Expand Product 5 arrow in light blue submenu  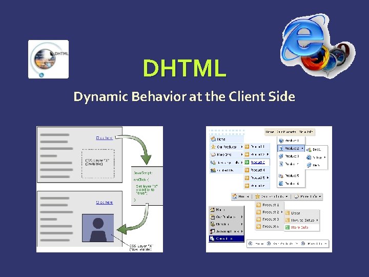coord(268,177)
